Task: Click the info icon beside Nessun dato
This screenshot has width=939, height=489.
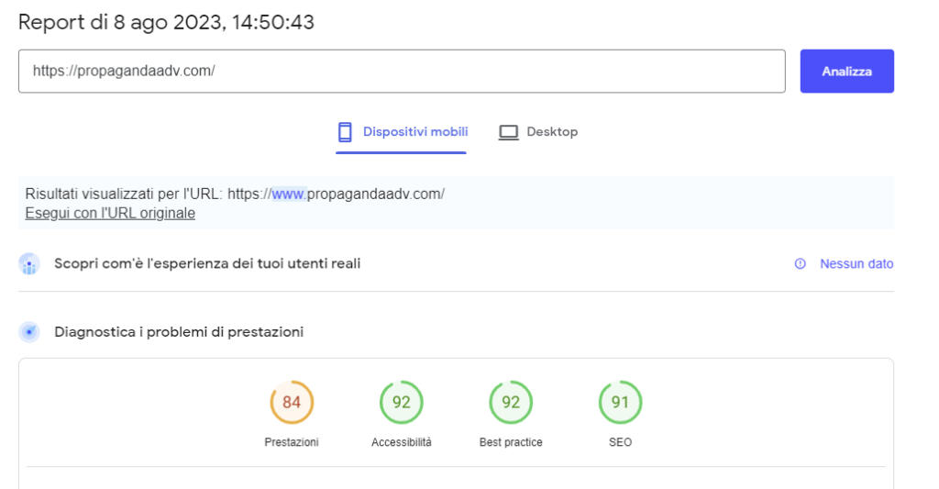Action: [x=800, y=263]
